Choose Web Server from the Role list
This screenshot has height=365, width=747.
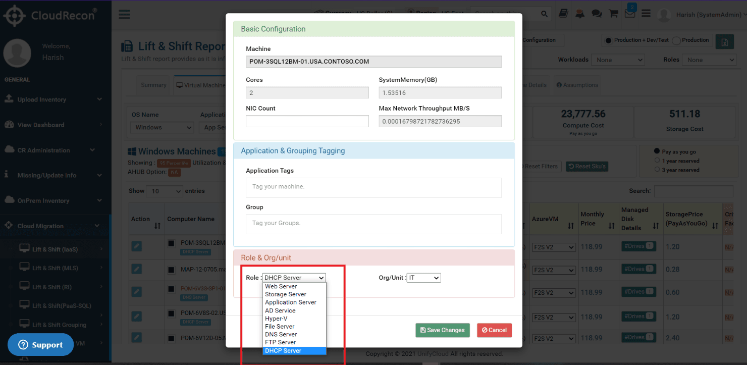point(295,286)
